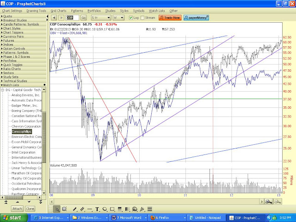Expand the Candle Patterns: Symbols section
296x222 pixels.
pos(23,25)
